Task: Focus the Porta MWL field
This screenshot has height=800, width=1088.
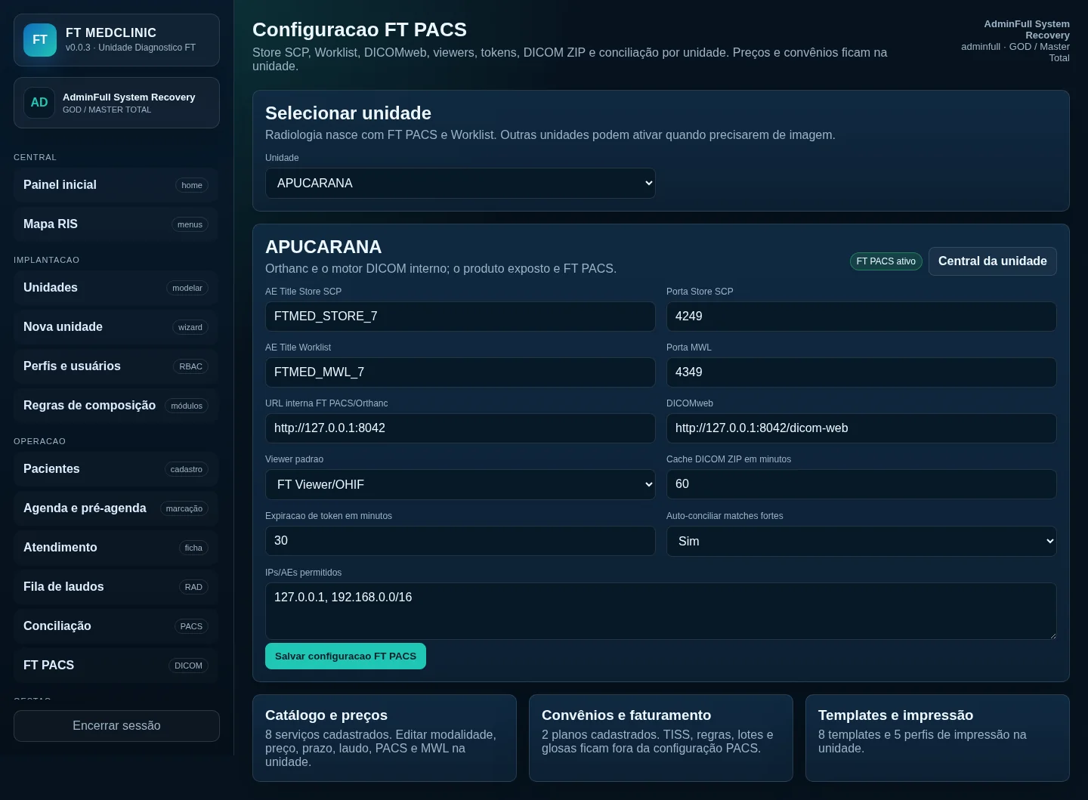Action: (x=861, y=372)
